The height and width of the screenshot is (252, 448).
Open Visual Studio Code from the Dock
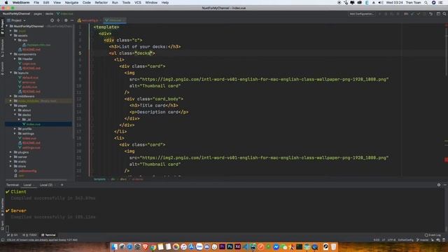(x=246, y=247)
